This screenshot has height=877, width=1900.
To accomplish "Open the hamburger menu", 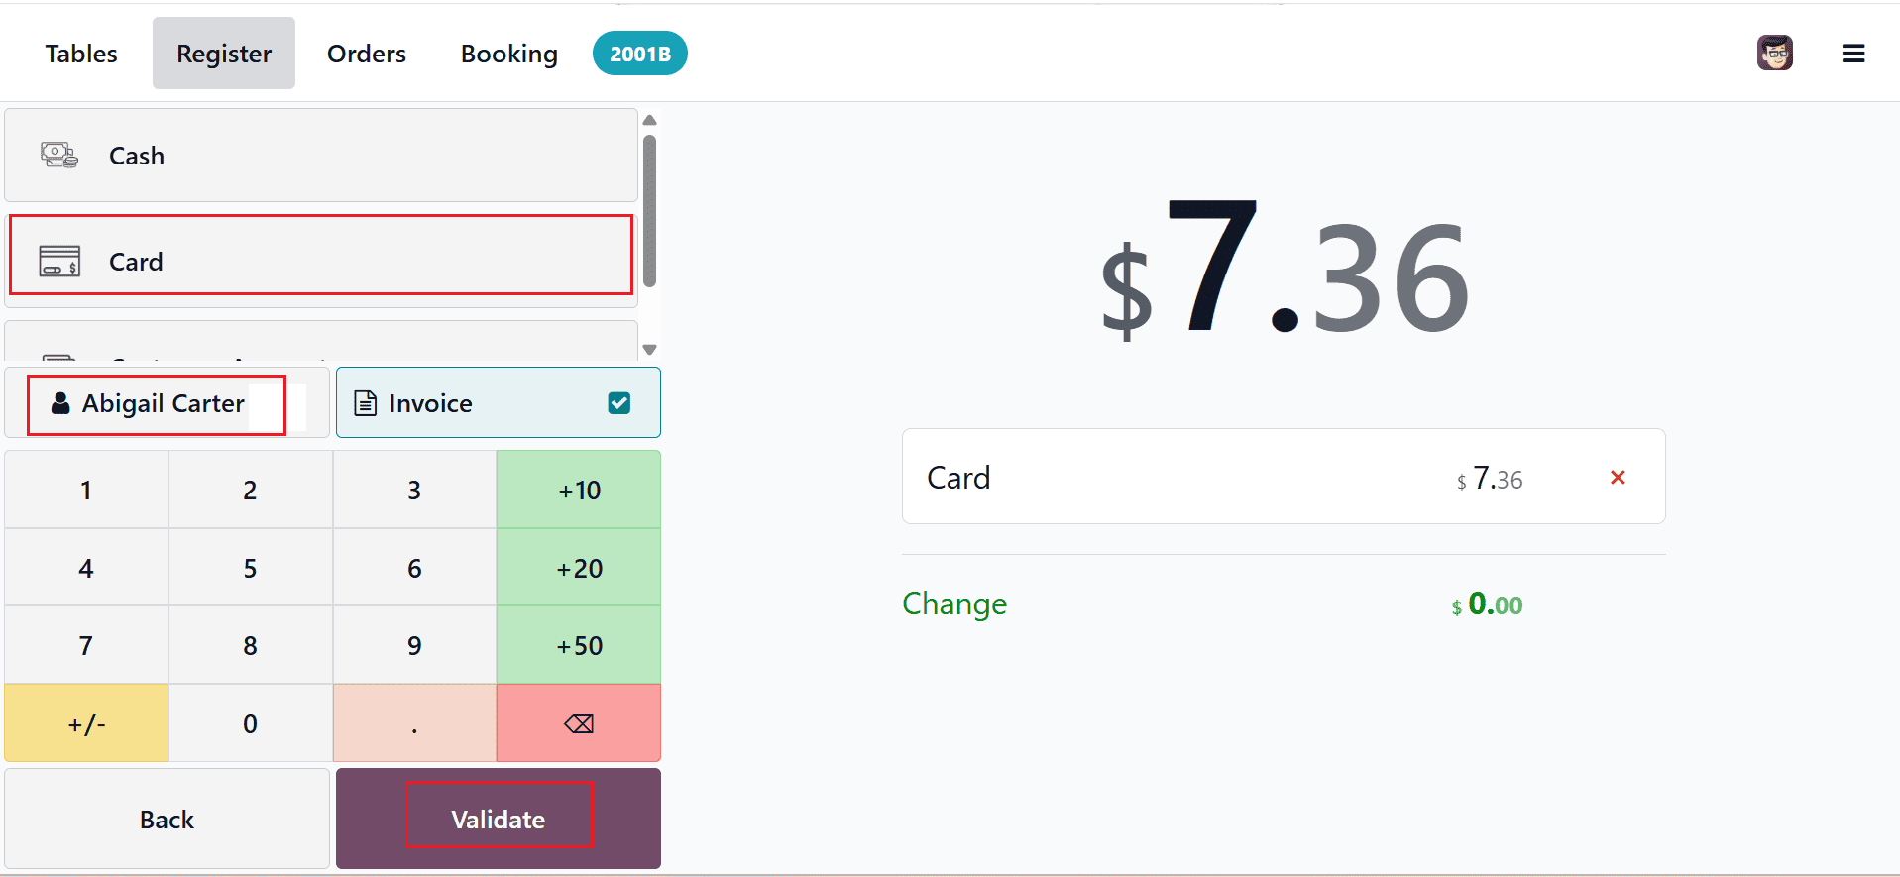I will coord(1852,53).
